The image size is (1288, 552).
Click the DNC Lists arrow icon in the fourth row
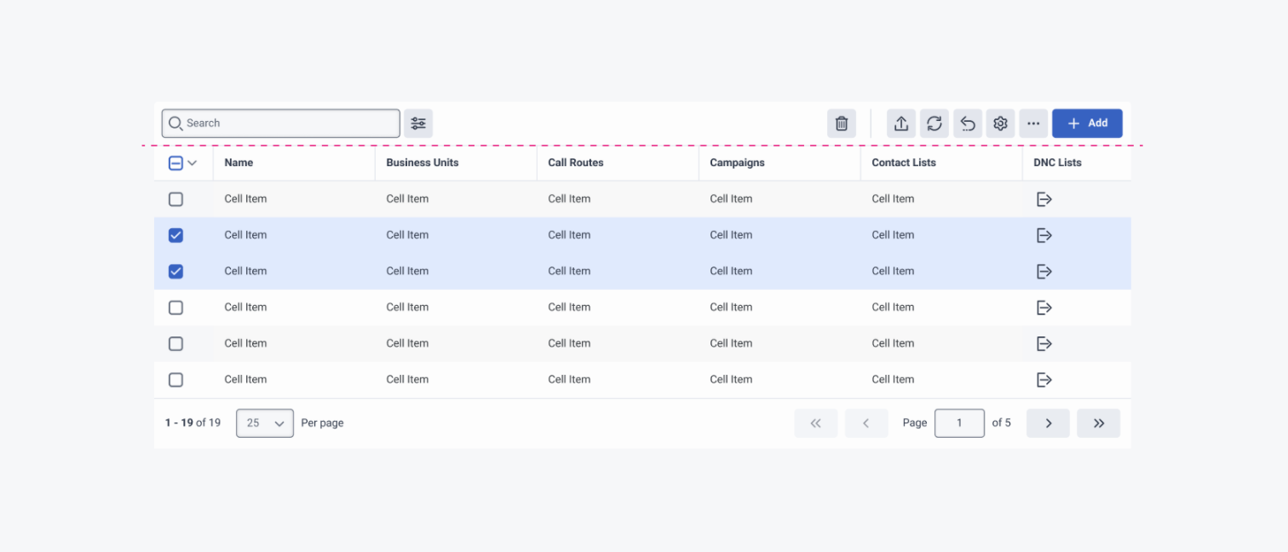tap(1044, 308)
